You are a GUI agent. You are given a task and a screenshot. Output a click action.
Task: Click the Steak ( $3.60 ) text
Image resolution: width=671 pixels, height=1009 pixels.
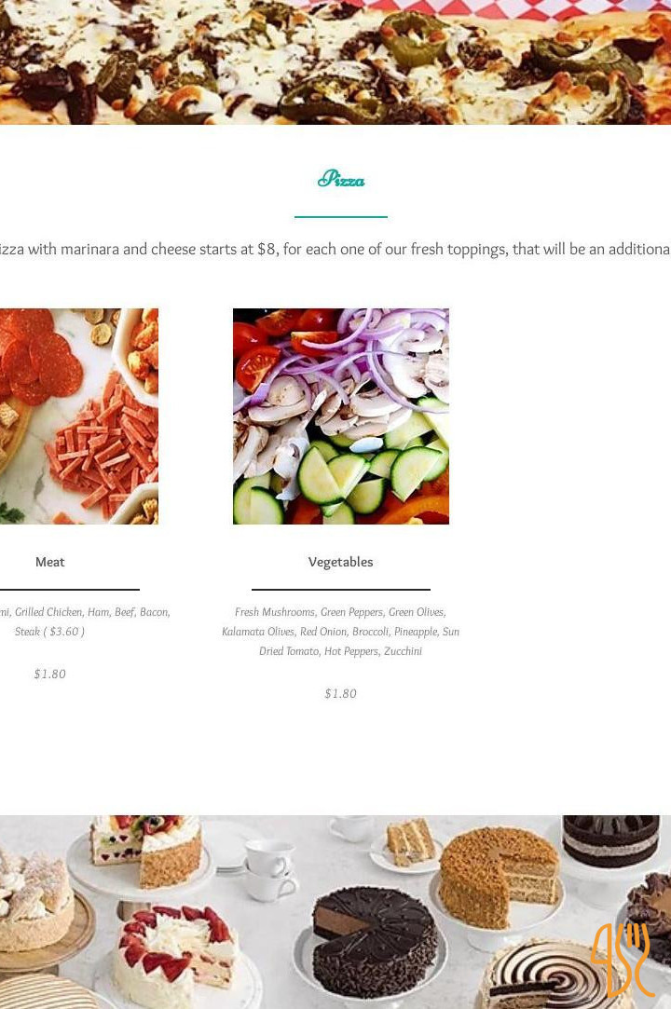point(50,632)
